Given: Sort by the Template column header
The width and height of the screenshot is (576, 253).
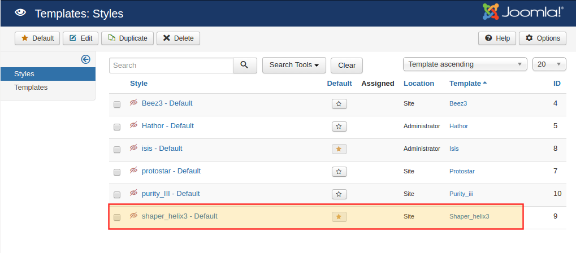Looking at the screenshot, I should pos(468,84).
